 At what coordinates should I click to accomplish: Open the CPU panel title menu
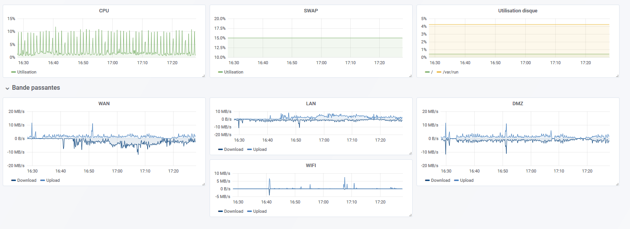click(x=104, y=11)
